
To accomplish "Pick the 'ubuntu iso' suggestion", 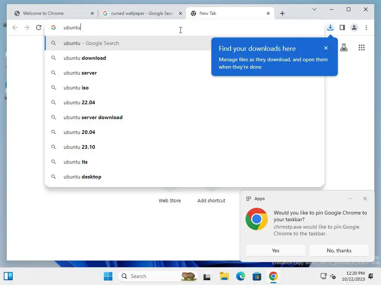I will point(185,88).
